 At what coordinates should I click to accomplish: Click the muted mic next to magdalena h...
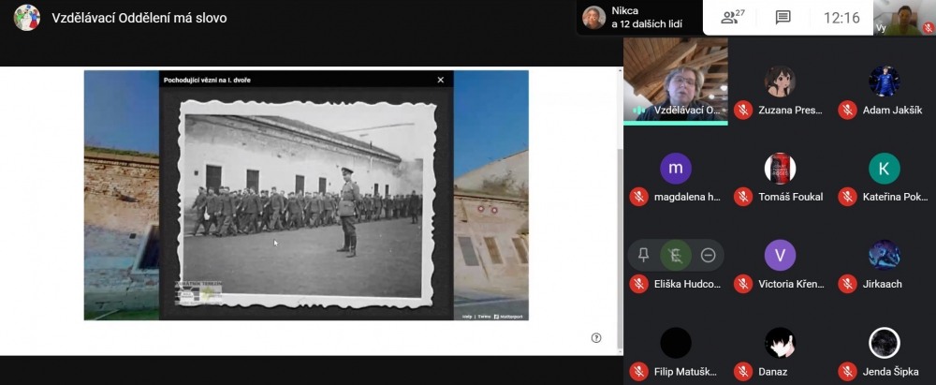click(x=638, y=197)
